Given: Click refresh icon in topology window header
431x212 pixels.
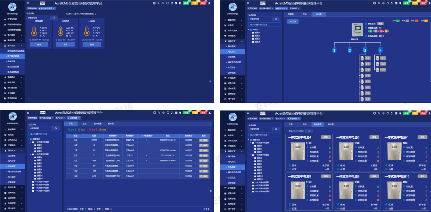Looking at the screenshot, I should pos(388,3).
